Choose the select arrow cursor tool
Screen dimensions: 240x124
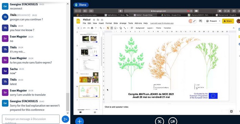[108, 28]
